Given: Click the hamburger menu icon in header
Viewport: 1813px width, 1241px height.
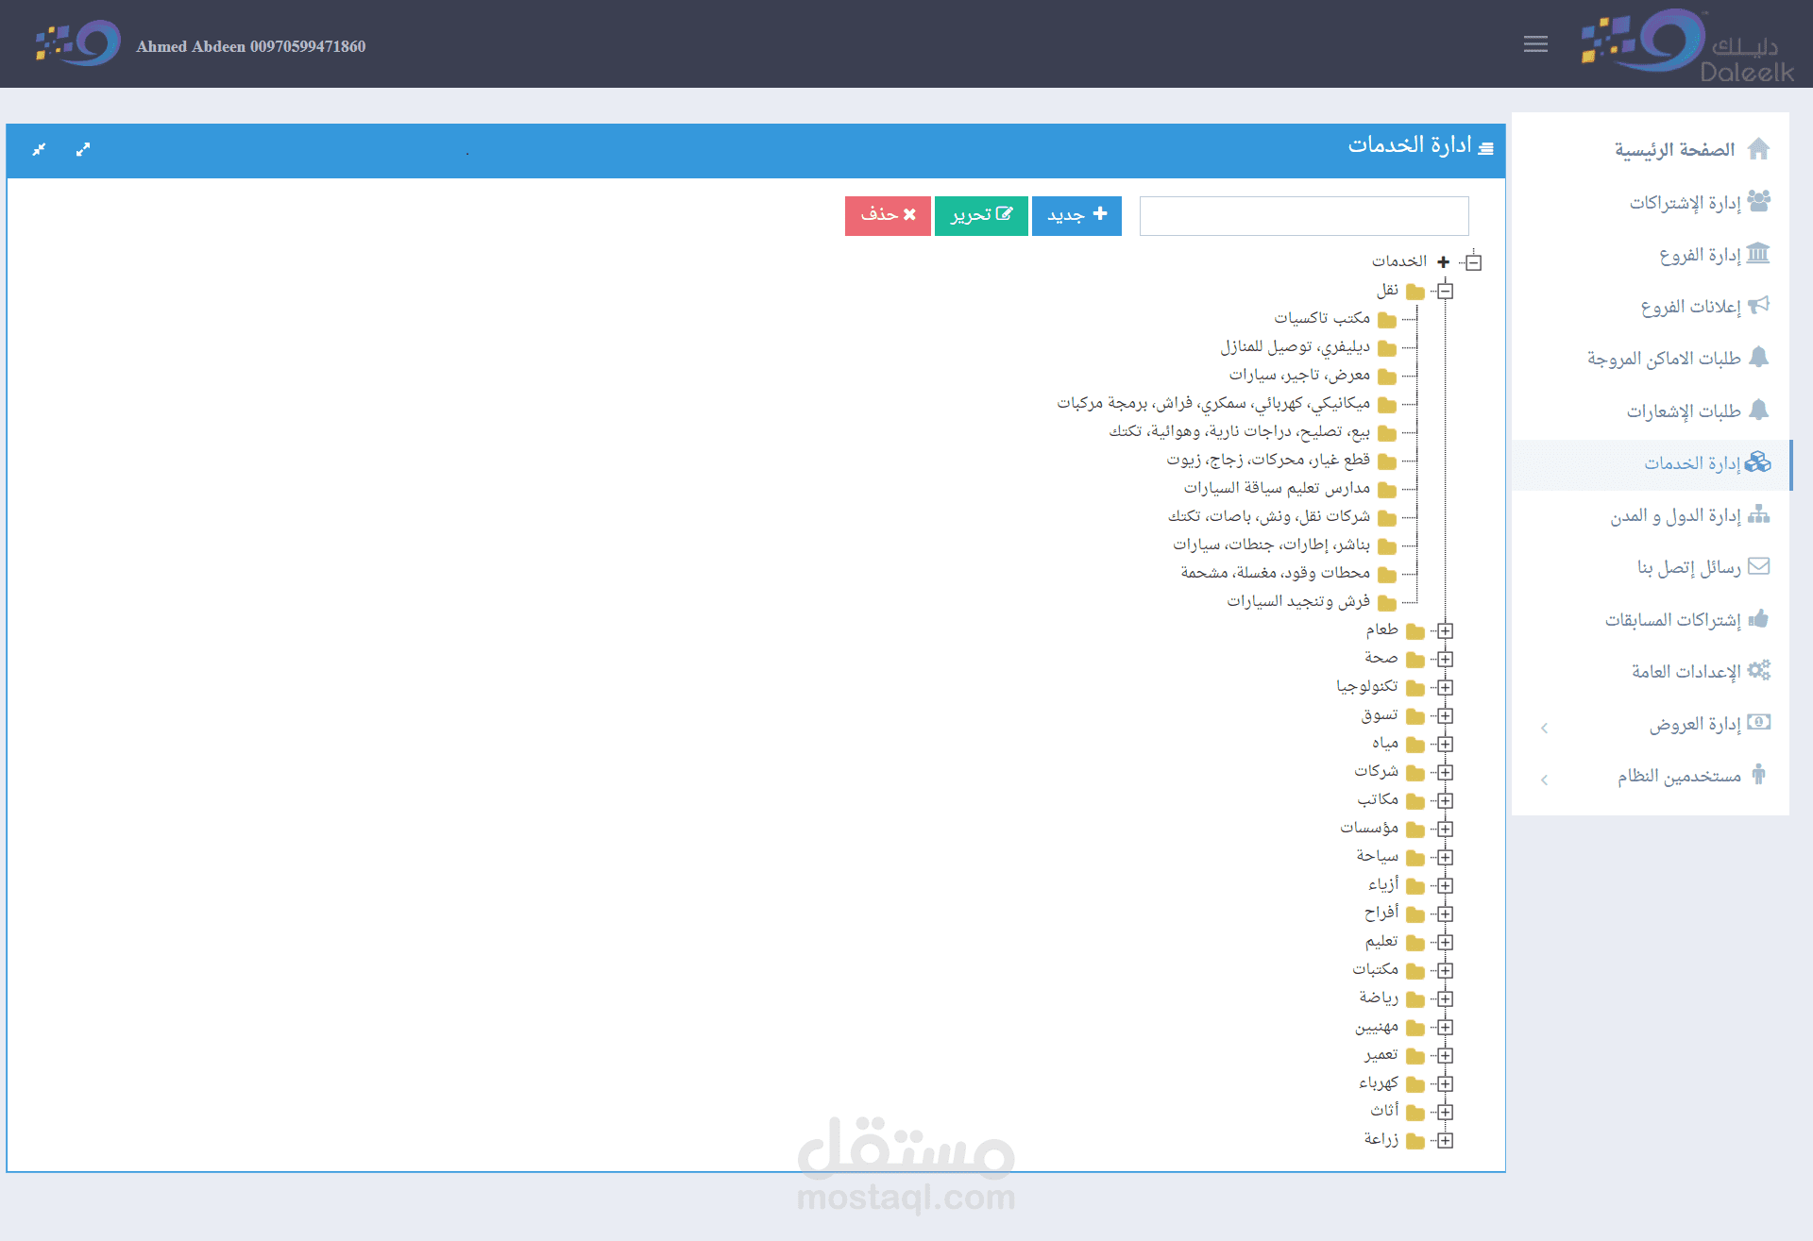Looking at the screenshot, I should pos(1535,43).
